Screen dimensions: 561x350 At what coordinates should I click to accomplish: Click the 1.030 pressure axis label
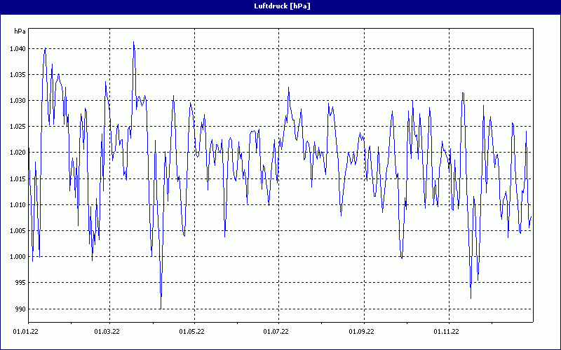pyautogui.click(x=18, y=101)
